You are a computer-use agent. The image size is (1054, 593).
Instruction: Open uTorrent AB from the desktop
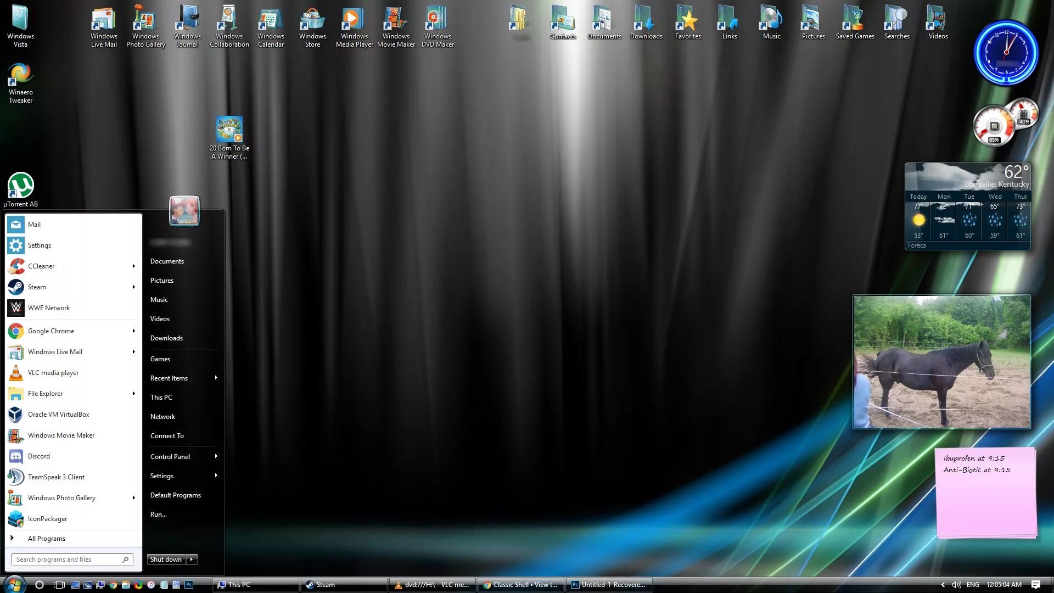tap(20, 185)
